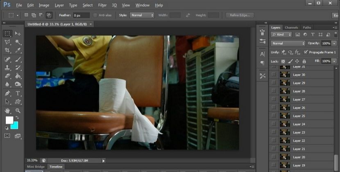
Task: Select the Sponge tool
Action: click(18, 84)
